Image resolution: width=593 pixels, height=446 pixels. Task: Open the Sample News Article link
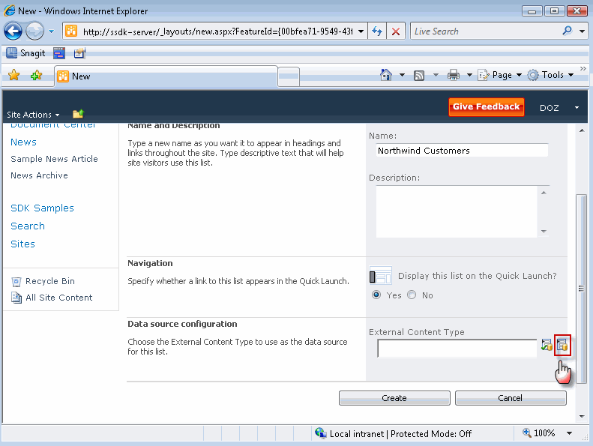click(54, 159)
